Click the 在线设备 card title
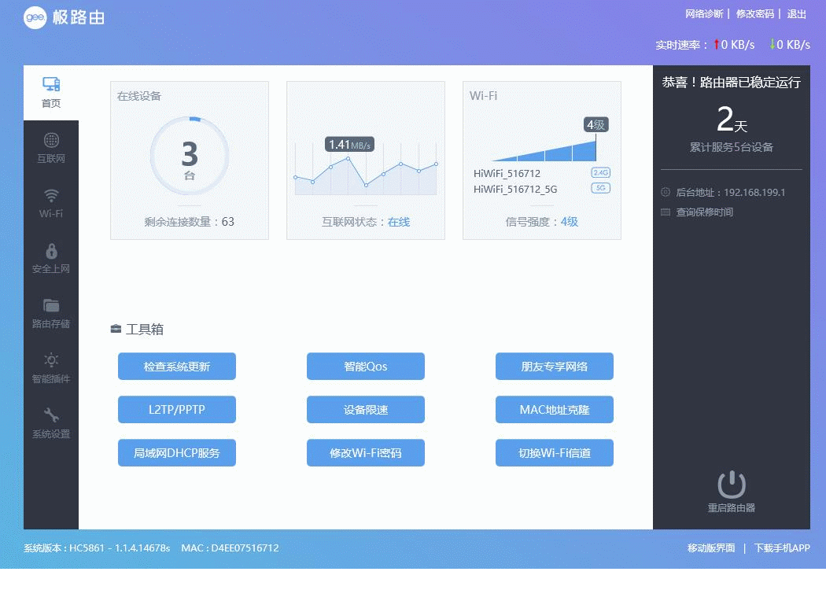 (139, 96)
